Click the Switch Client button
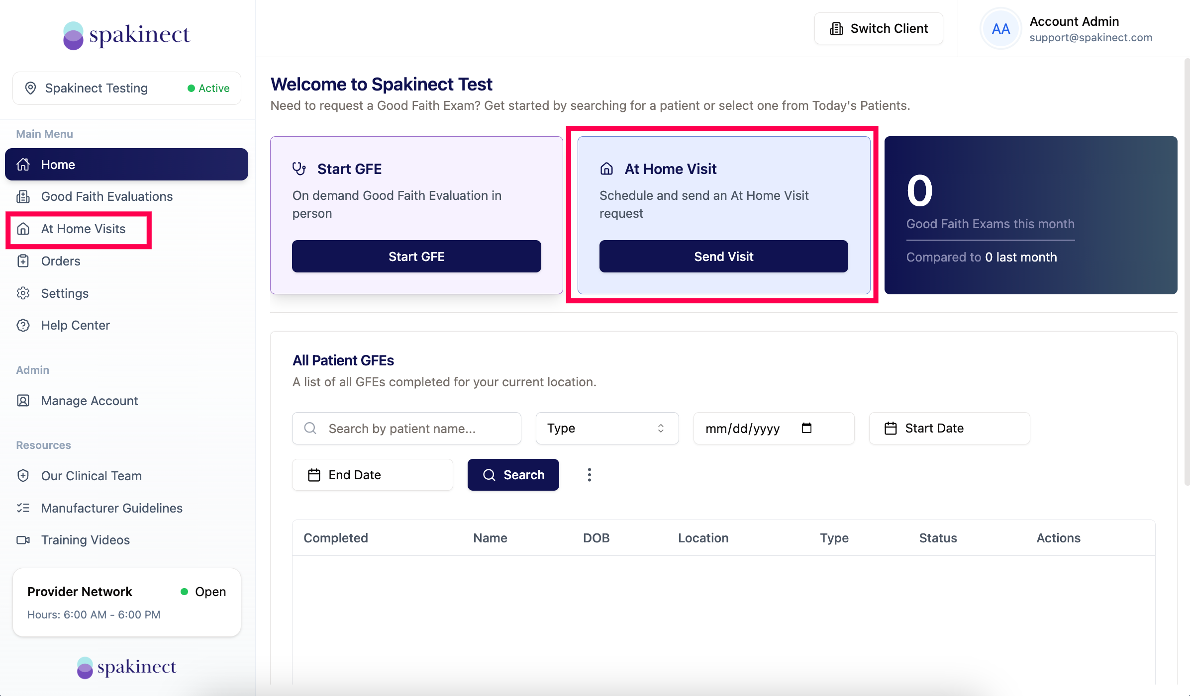Screen dimensions: 1190x696 (879, 28)
